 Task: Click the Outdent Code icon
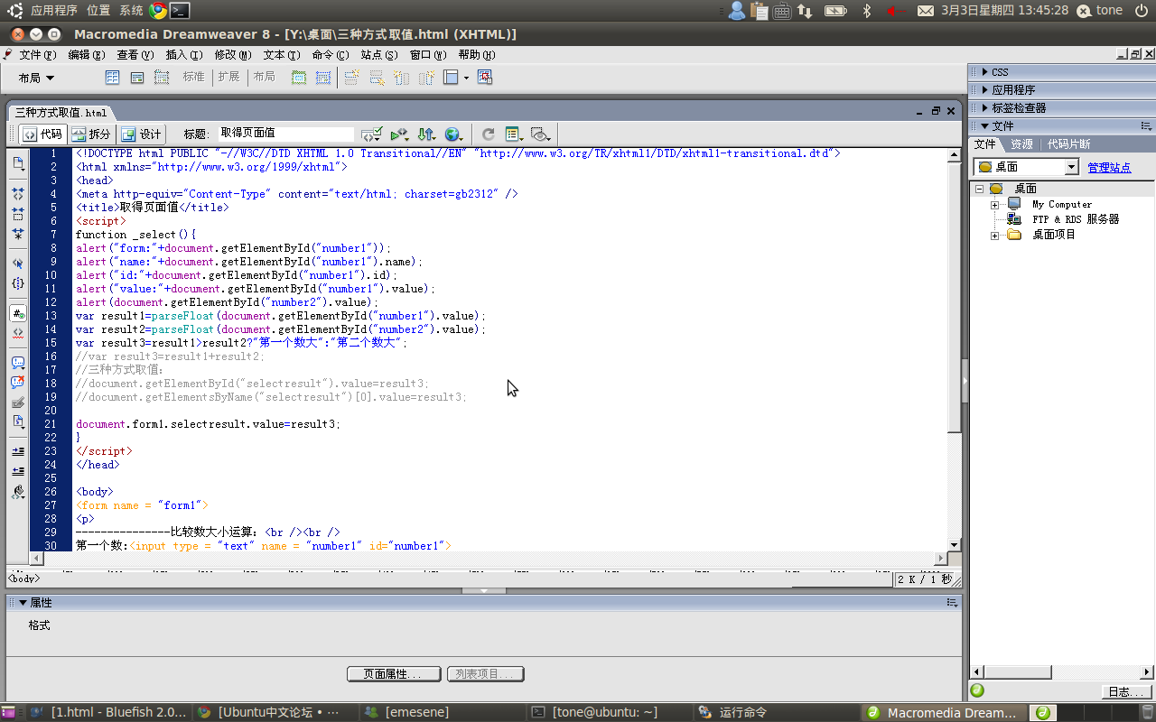[18, 471]
